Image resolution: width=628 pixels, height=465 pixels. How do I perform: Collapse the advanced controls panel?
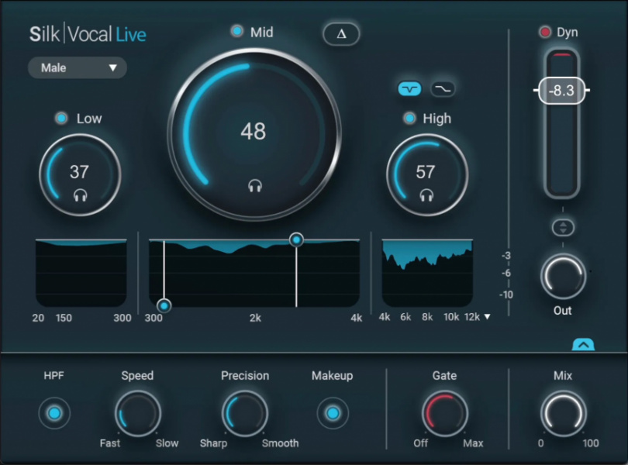tap(581, 345)
